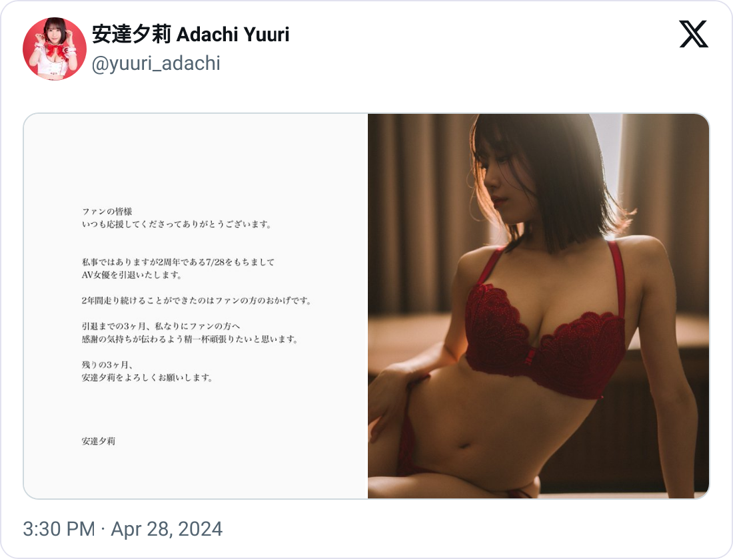
Task: Click the line AV女優を引退いたします
Action: tap(131, 275)
